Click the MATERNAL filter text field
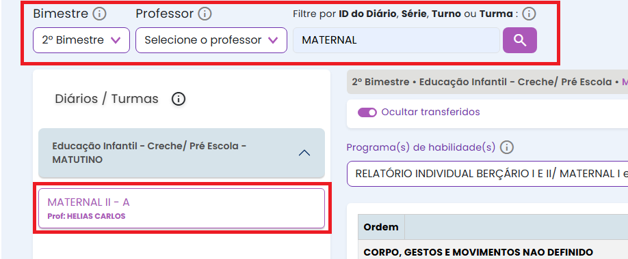This screenshot has width=628, height=259. 396,40
